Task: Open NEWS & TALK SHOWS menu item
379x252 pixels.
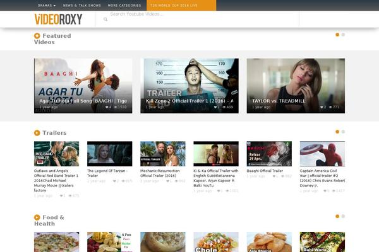Action: tap(82, 5)
